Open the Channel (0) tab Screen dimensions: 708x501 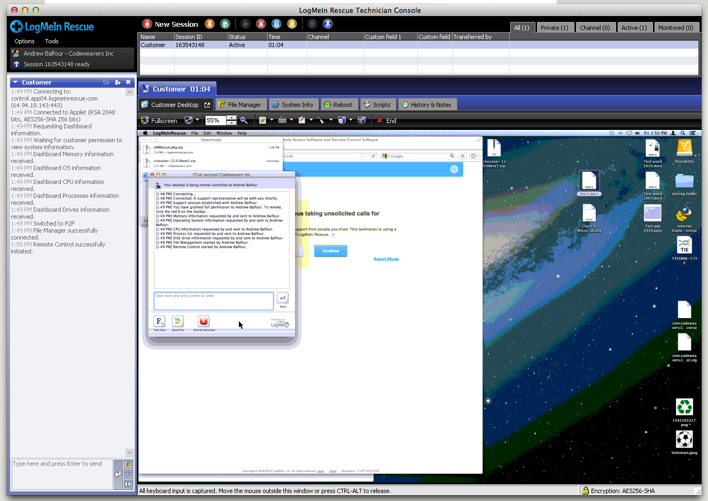(x=595, y=28)
